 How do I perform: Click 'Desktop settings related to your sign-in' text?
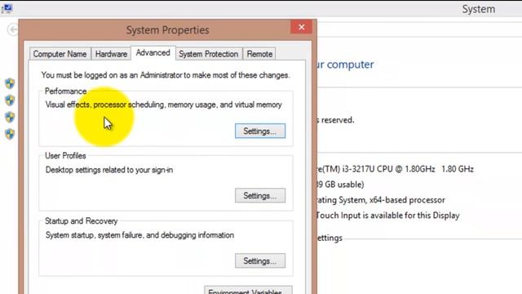(x=109, y=170)
